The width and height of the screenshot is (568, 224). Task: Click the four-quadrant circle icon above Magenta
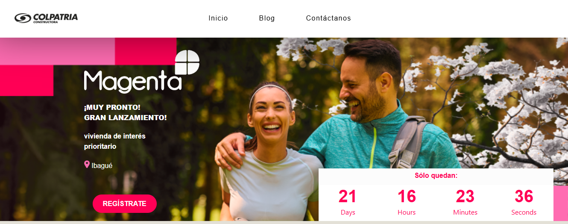coord(187,62)
